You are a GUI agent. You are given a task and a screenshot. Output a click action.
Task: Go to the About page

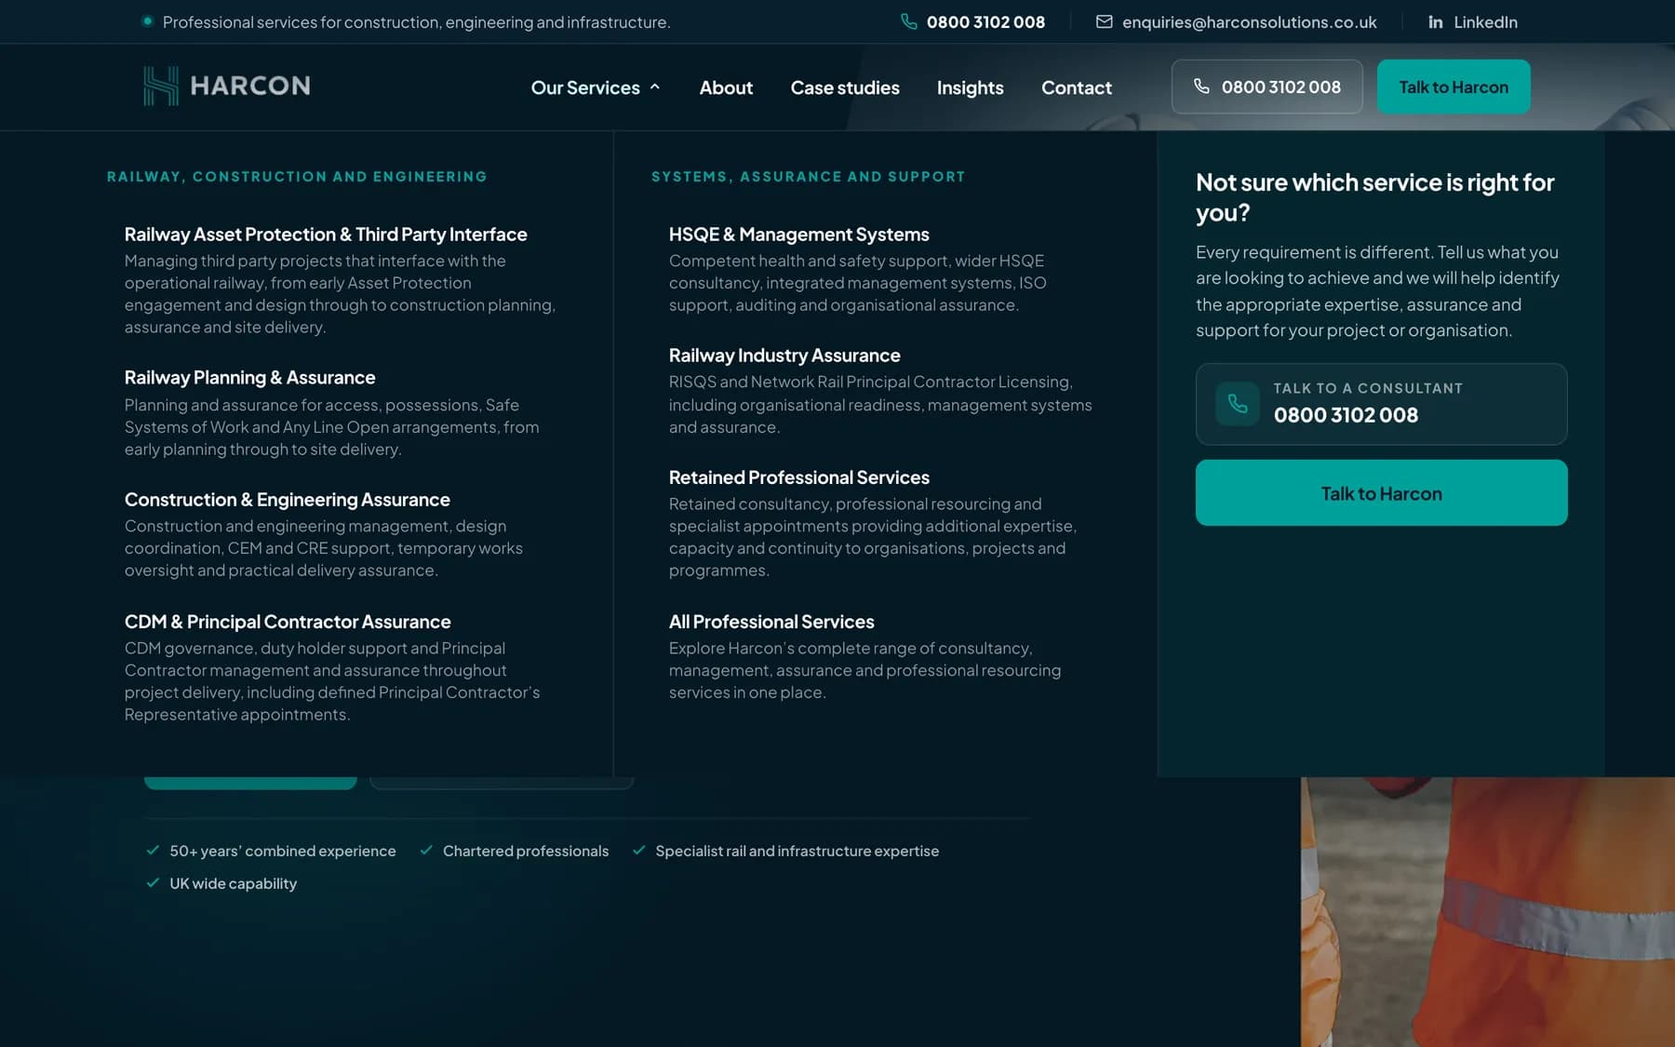726,87
